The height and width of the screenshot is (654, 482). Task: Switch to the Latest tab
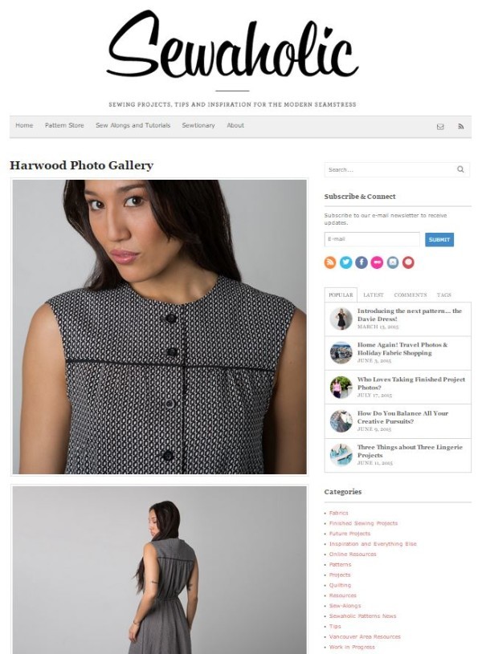[373, 295]
